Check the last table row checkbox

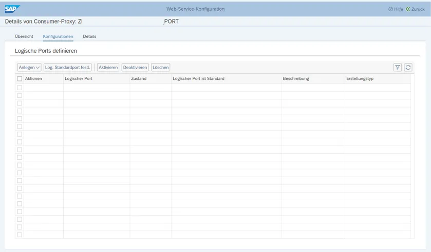[20, 235]
